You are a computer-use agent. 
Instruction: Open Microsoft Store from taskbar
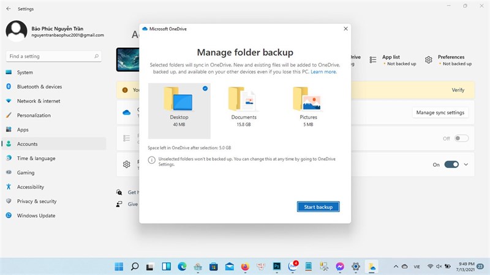(213, 266)
